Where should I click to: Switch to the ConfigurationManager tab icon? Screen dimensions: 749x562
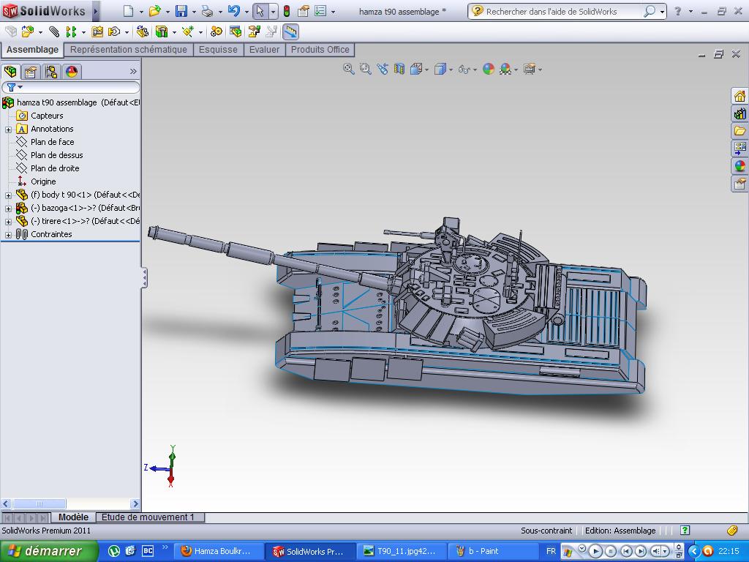(x=50, y=72)
